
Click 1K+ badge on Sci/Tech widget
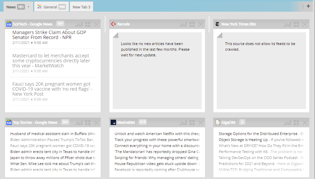[x=60, y=24]
